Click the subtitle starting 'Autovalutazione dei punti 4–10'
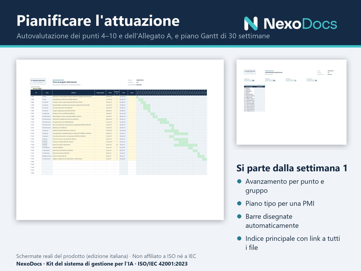This screenshot has height=271, width=361. 143,36
